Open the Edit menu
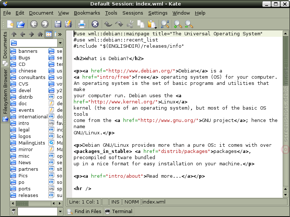 (20, 13)
